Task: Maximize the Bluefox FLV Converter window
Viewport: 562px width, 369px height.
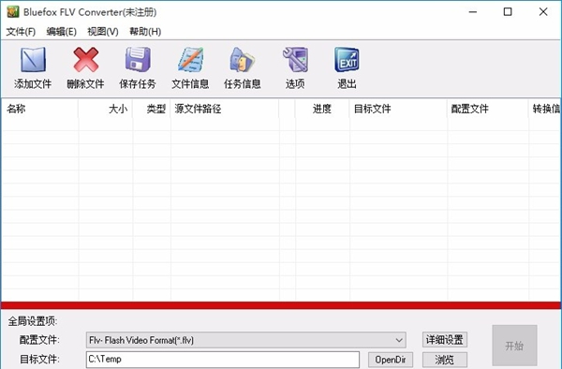Action: pyautogui.click(x=508, y=12)
